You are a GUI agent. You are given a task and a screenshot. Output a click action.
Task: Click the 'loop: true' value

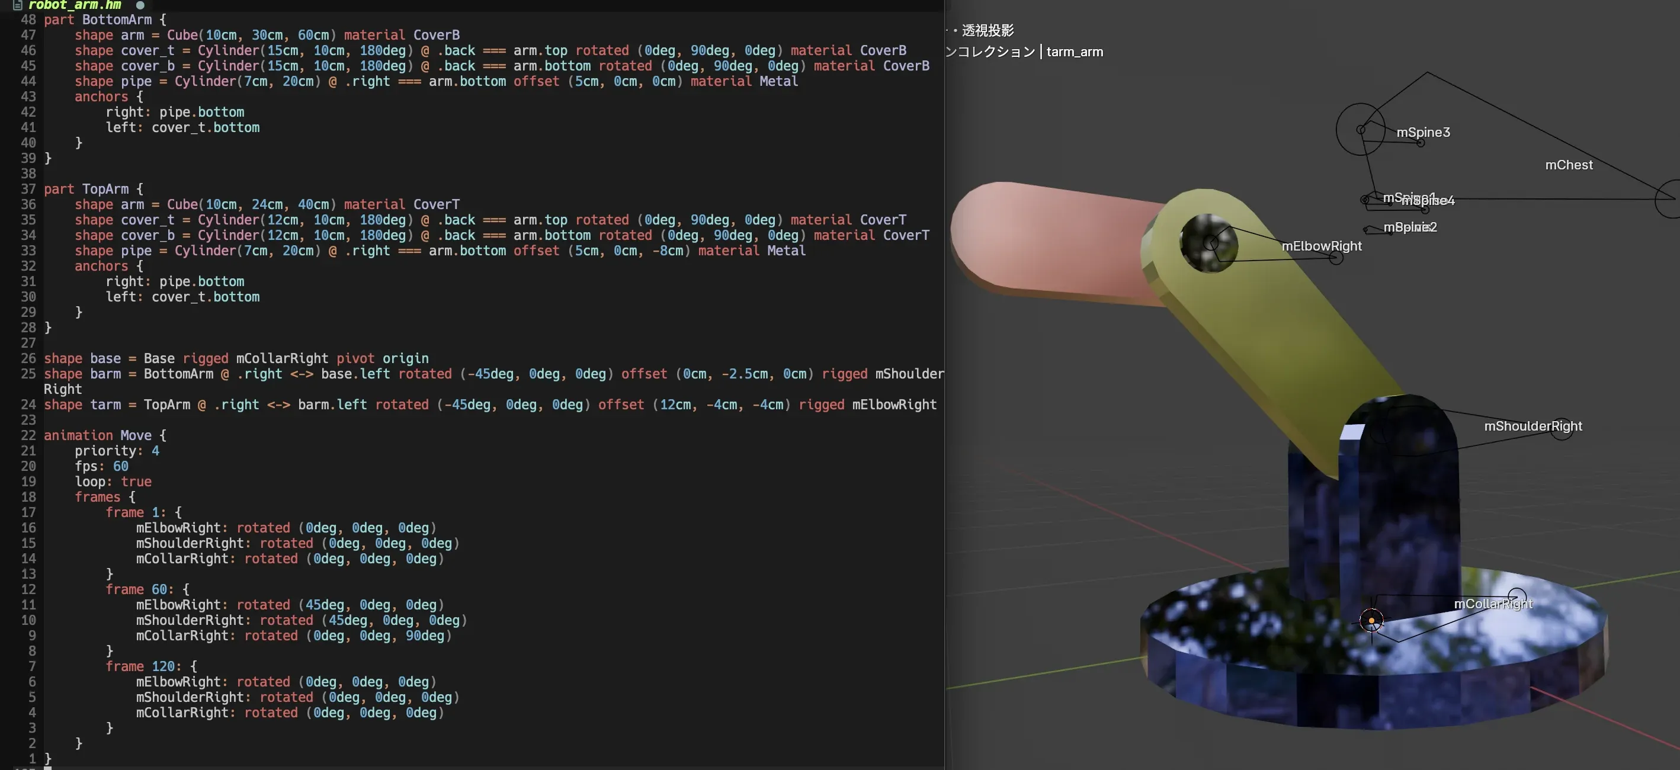click(136, 481)
